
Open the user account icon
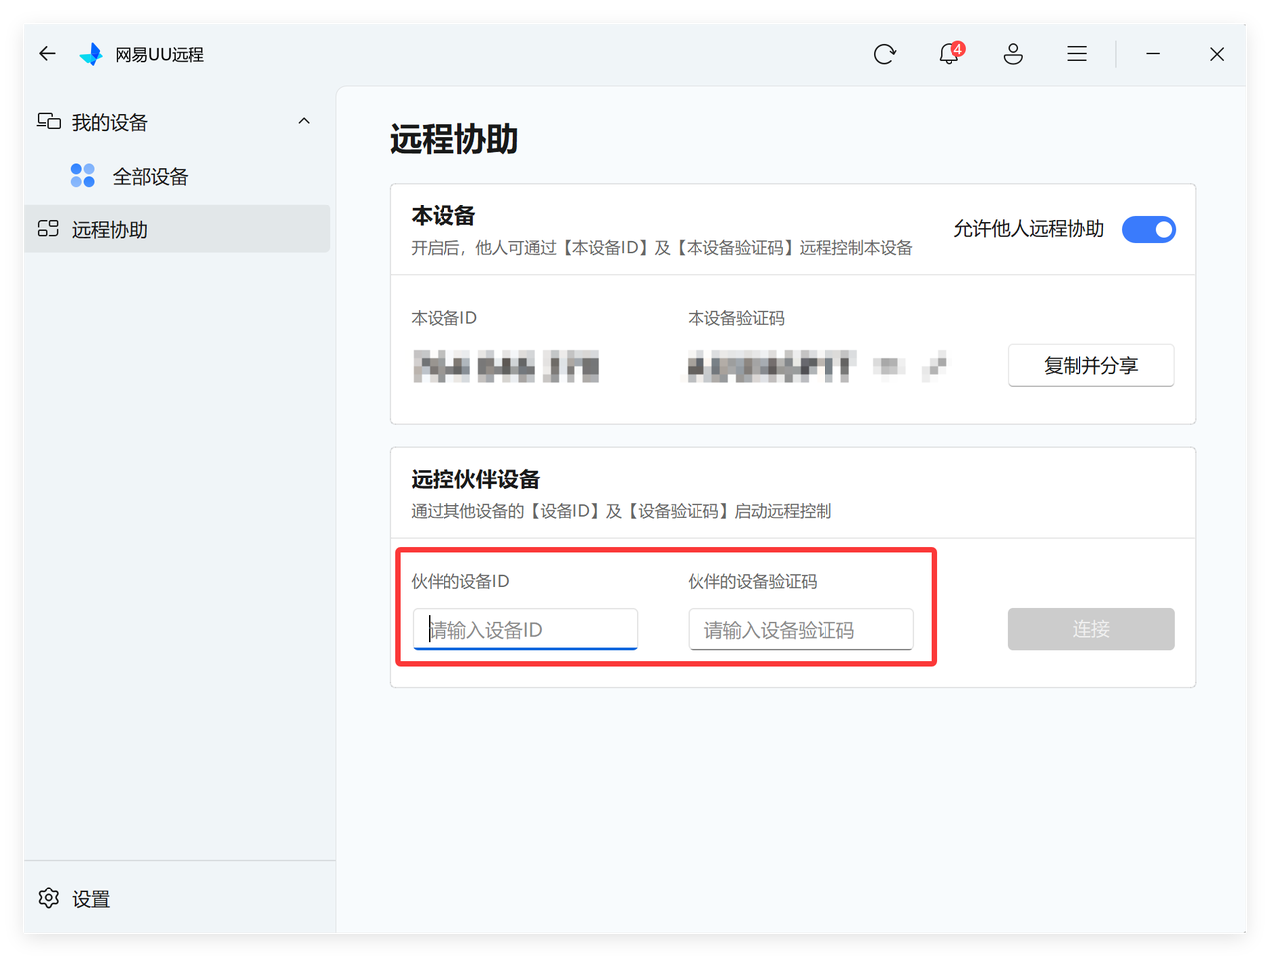[x=1013, y=54]
